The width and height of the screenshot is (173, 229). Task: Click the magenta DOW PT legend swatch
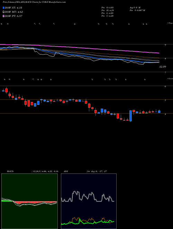pyautogui.click(x=4, y=16)
